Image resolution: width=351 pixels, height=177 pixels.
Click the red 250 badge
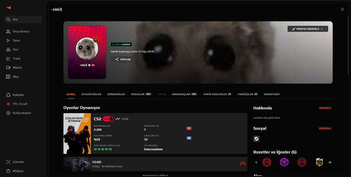302,162
